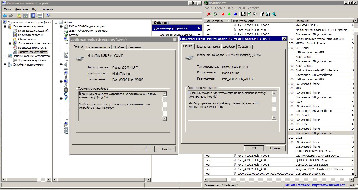Collapse the Служебные программы tree node
The height and width of the screenshot is (190, 358).
(5, 26)
